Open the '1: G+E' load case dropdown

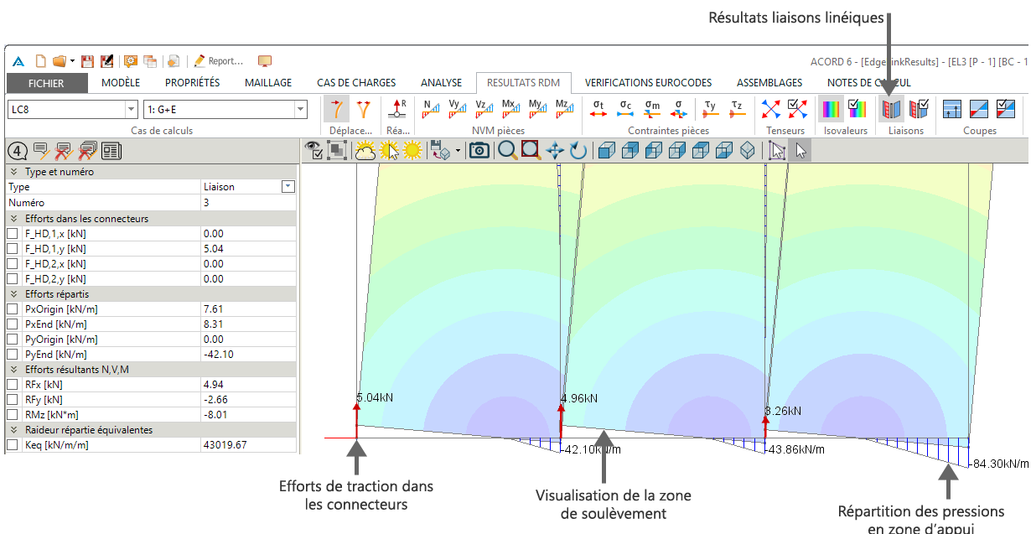[301, 109]
